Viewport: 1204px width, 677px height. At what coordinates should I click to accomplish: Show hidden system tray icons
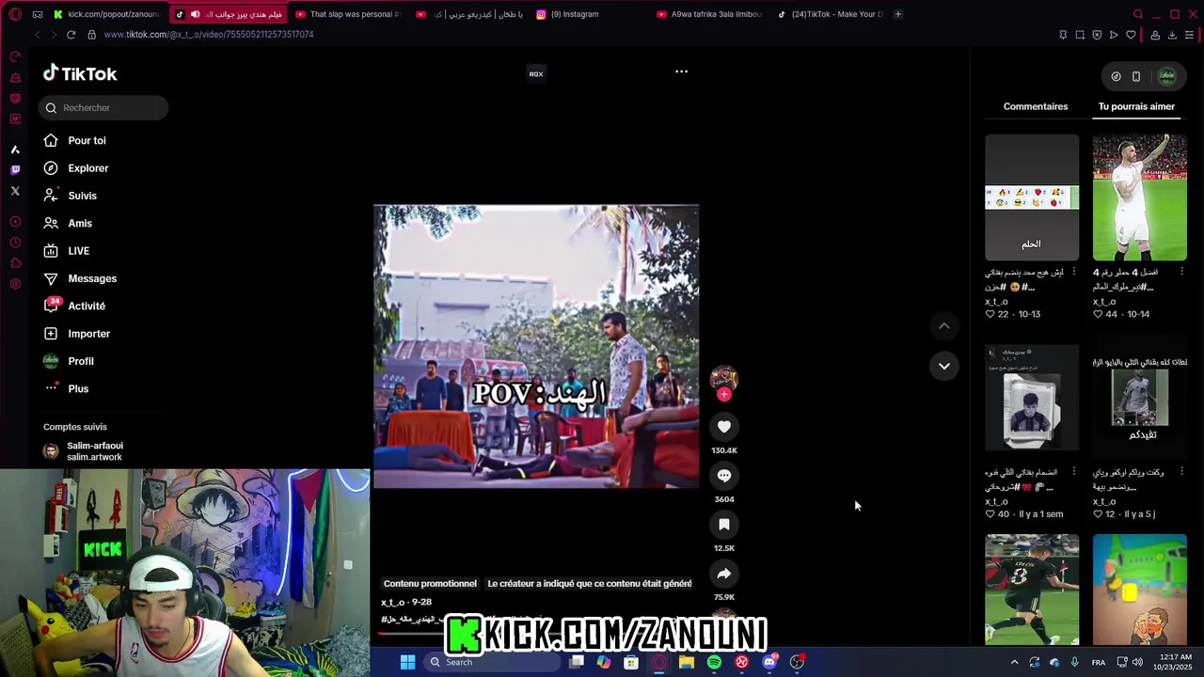1014,662
